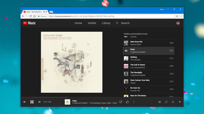Open Chrome three-dot menu
The image size is (204, 114).
181,16
